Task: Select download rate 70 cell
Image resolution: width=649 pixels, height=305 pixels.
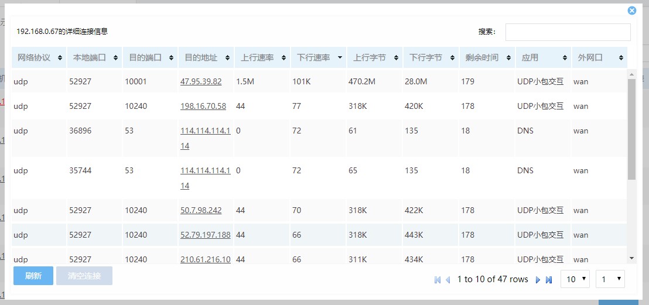Action: click(318, 210)
